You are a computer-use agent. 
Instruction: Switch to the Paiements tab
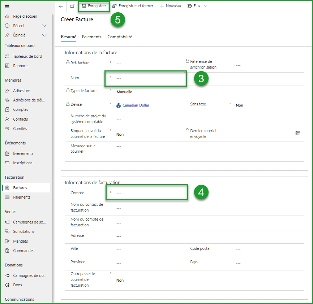coord(91,37)
